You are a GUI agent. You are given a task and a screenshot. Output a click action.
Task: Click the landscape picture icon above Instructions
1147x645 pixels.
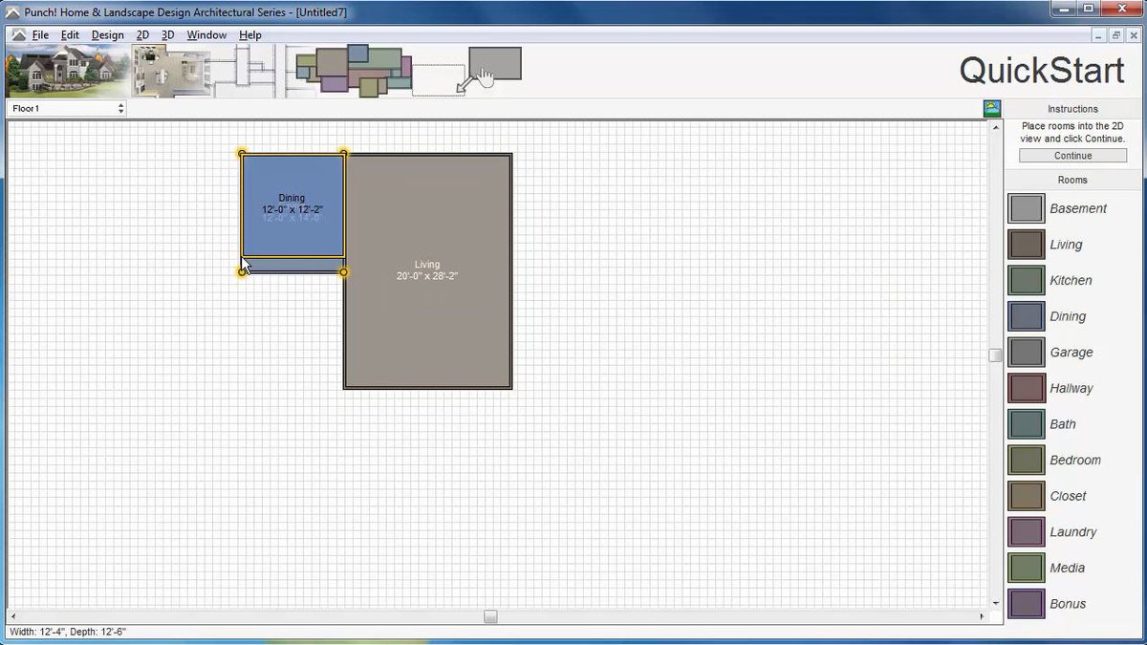tap(992, 109)
